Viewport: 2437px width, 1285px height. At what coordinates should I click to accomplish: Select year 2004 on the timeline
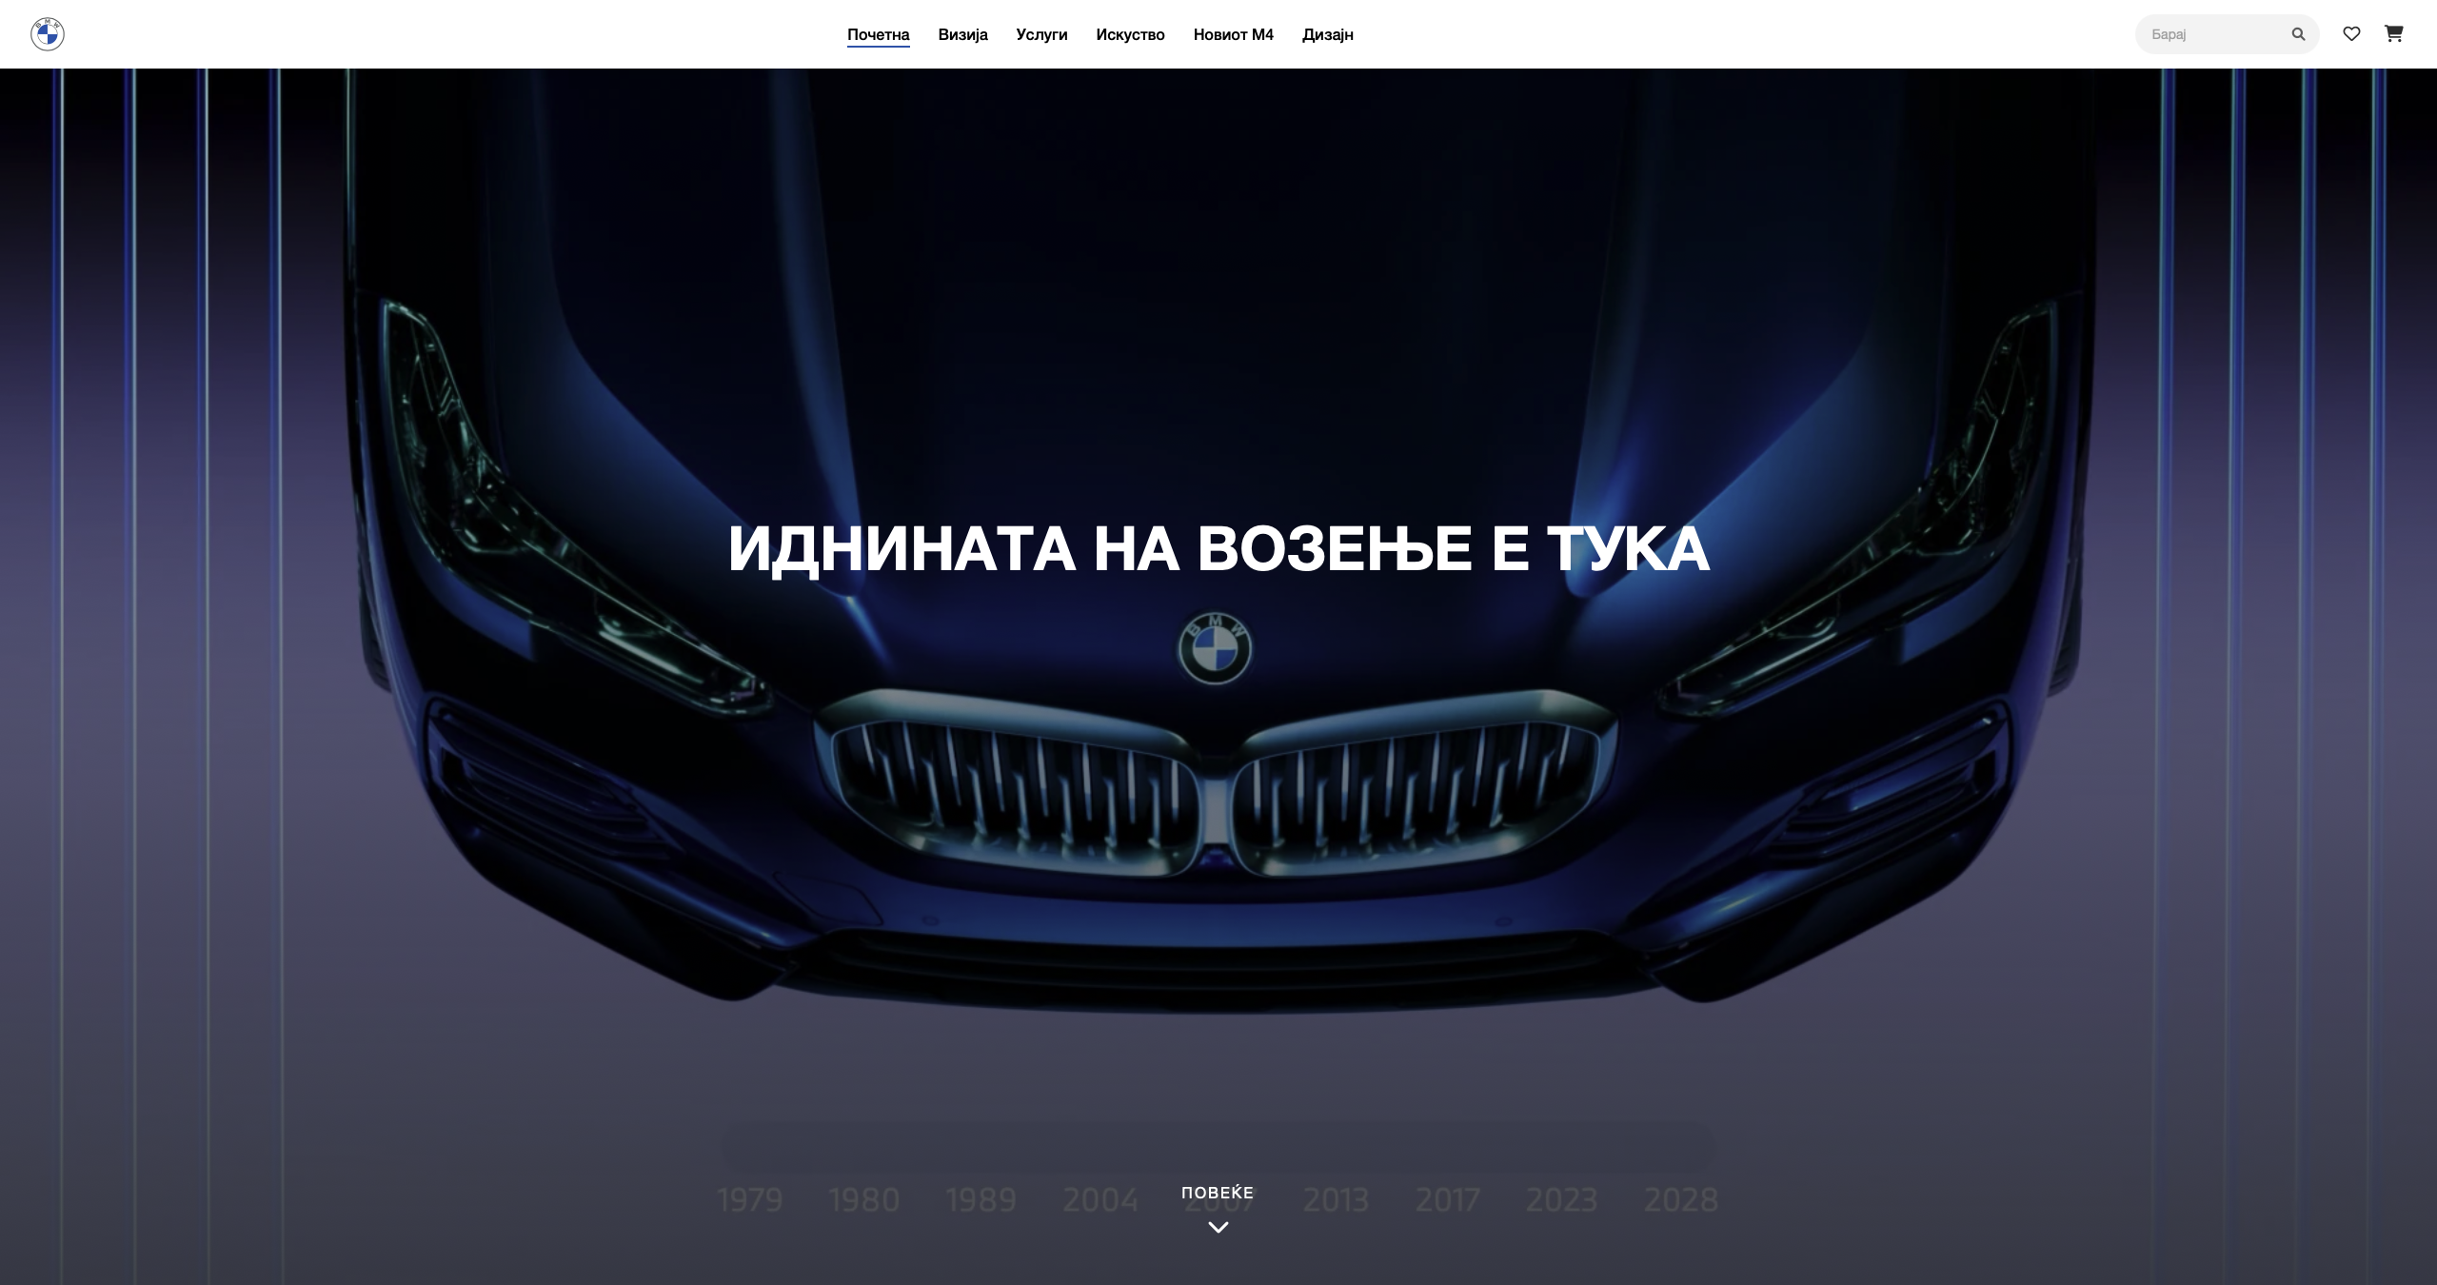[x=1100, y=1200]
